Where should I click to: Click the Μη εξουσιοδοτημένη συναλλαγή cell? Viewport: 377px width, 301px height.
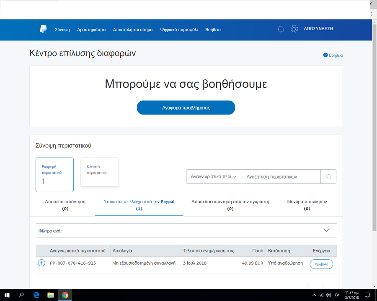pyautogui.click(x=144, y=263)
